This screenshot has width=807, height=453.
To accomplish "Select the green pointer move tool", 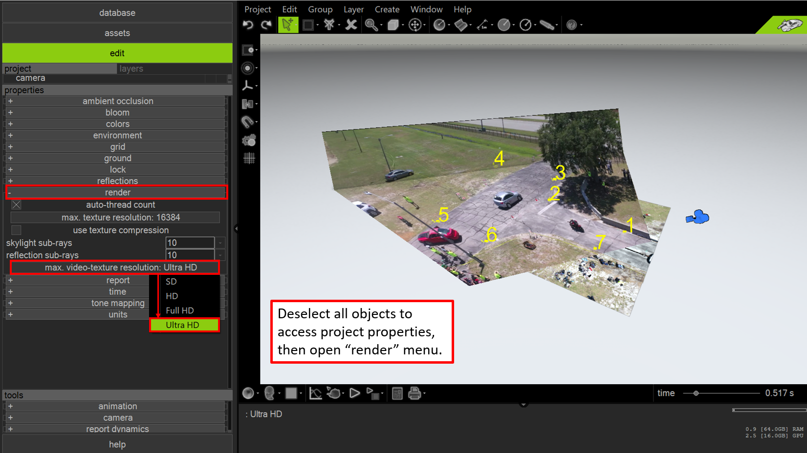I will (x=288, y=24).
